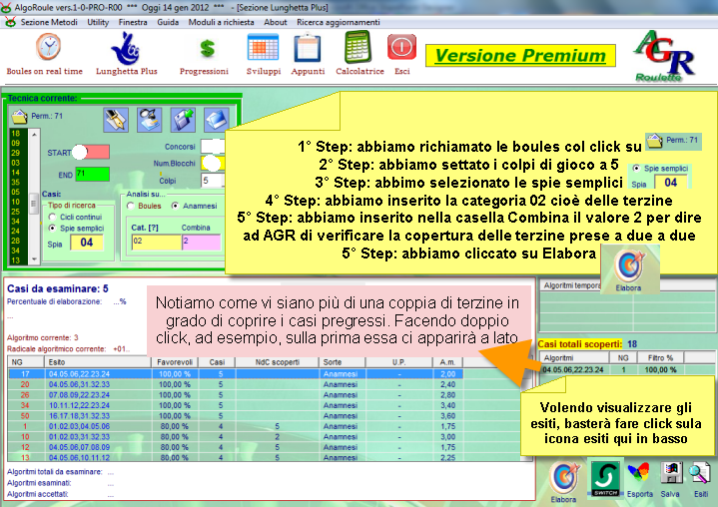Sort by Sorte column header
Viewport: 718px width, 507px height.
(x=343, y=362)
